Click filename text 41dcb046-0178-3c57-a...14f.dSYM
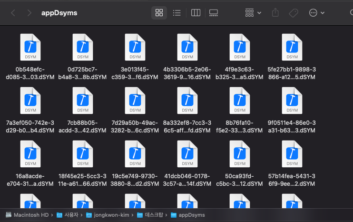This screenshot has height=222, width=353. pyautogui.click(x=187, y=180)
